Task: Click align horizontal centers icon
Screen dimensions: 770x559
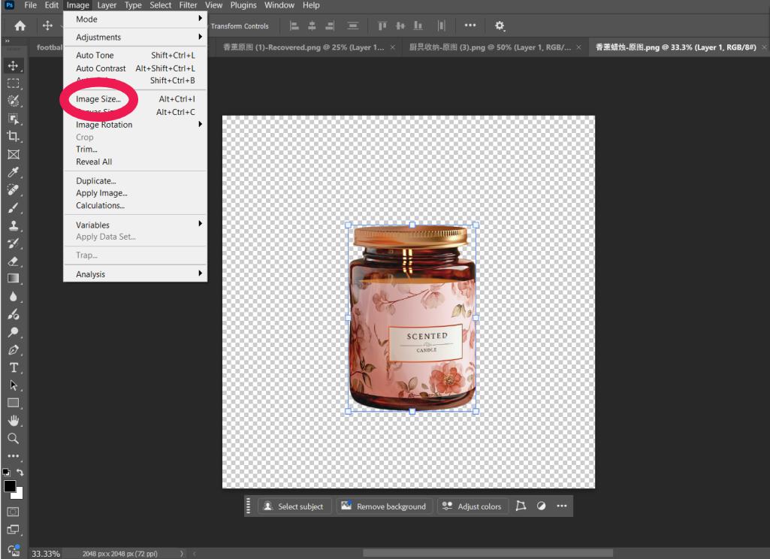Action: 312,26
